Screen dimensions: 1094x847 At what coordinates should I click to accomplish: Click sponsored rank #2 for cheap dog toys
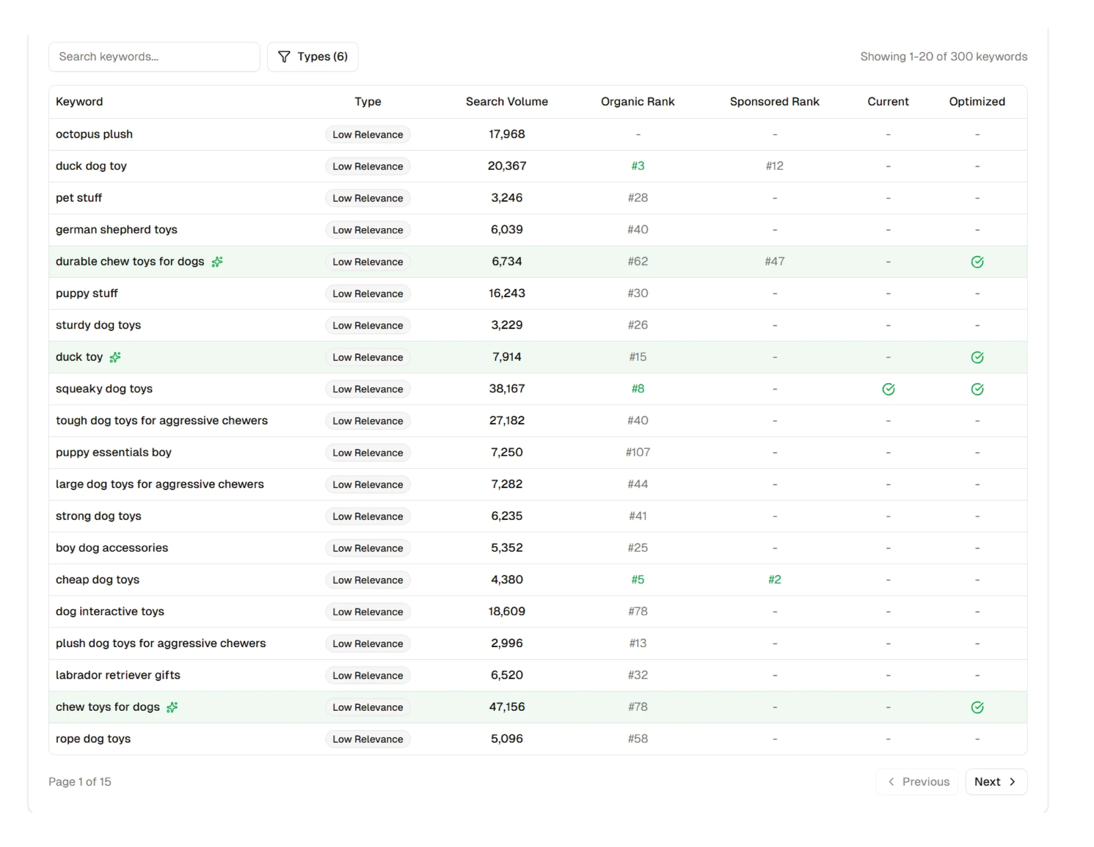click(x=774, y=580)
